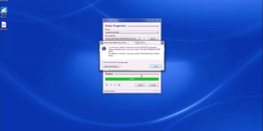Open the Boot selection ISO dropdown
The width and height of the screenshot is (263, 131).
pos(123,39)
